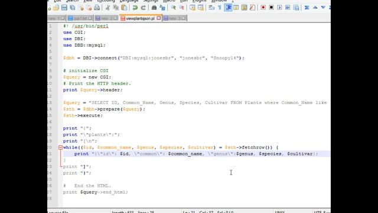The width and height of the screenshot is (378, 213).
Task: Click the blue double-arrow icon left of the up triangle
Action: click(307, 8)
